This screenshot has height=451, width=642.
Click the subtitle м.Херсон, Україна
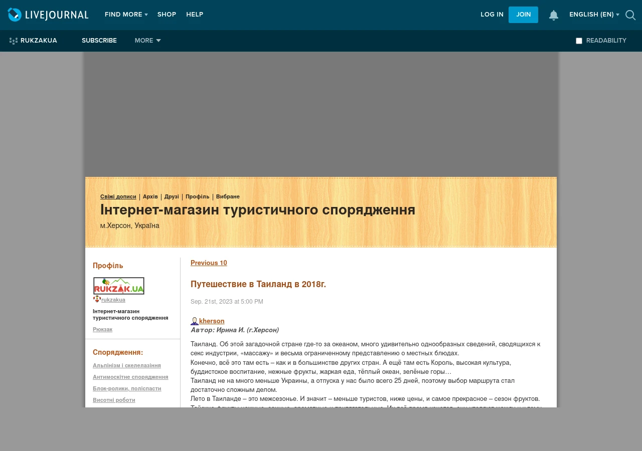[130, 226]
